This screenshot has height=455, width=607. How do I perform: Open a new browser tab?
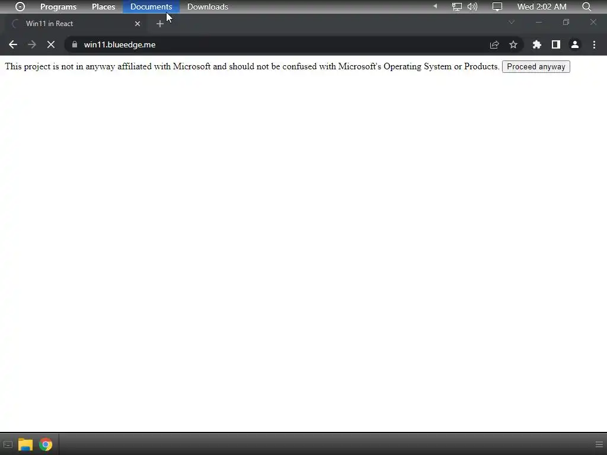(160, 24)
